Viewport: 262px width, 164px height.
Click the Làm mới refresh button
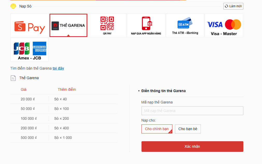click(x=233, y=6)
